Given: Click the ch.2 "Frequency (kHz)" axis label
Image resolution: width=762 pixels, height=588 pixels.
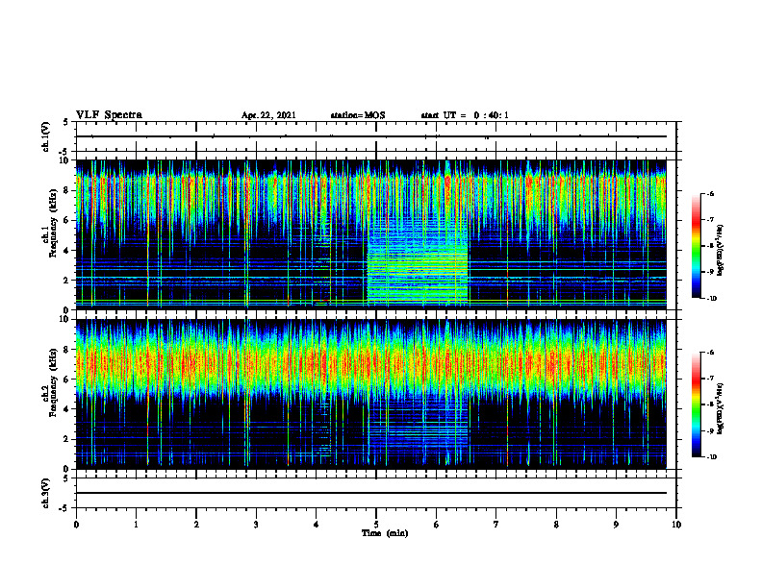Looking at the screenshot, I should pos(52,382).
